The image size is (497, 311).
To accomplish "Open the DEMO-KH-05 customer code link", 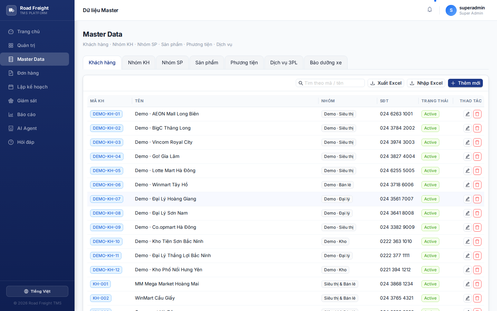I will click(107, 171).
